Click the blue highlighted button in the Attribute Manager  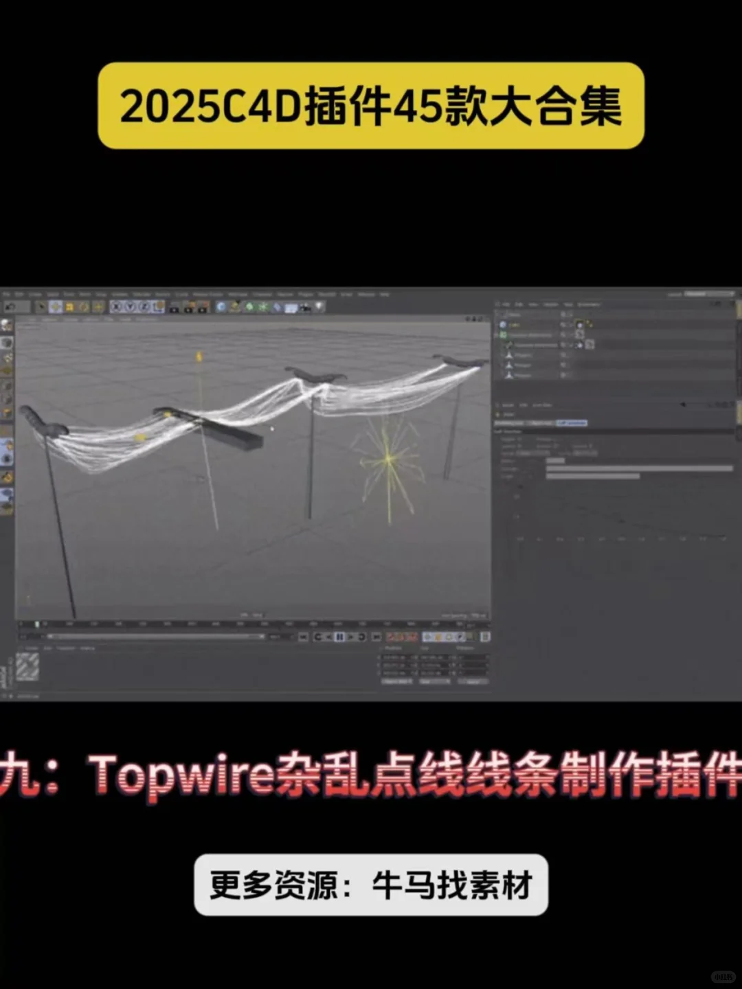[x=572, y=422]
